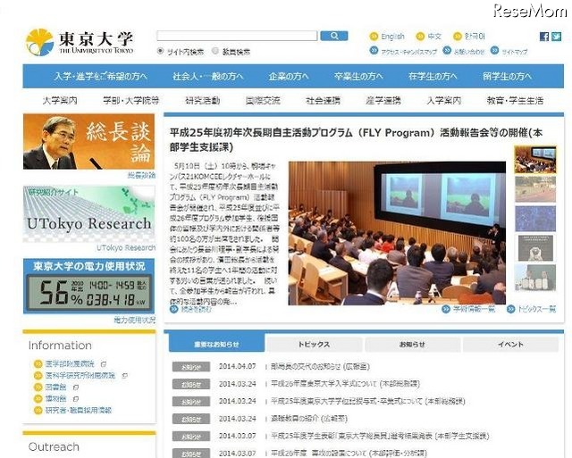Open 入学・進学をご希望の方へ menu
Screen dimensions: 572x458
(101, 77)
